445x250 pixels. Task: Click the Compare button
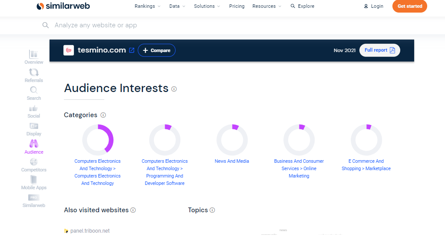(x=156, y=50)
